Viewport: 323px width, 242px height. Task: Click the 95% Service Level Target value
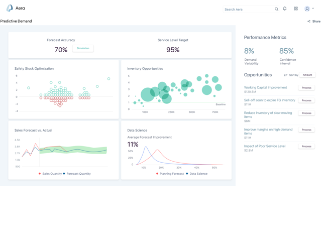(173, 50)
